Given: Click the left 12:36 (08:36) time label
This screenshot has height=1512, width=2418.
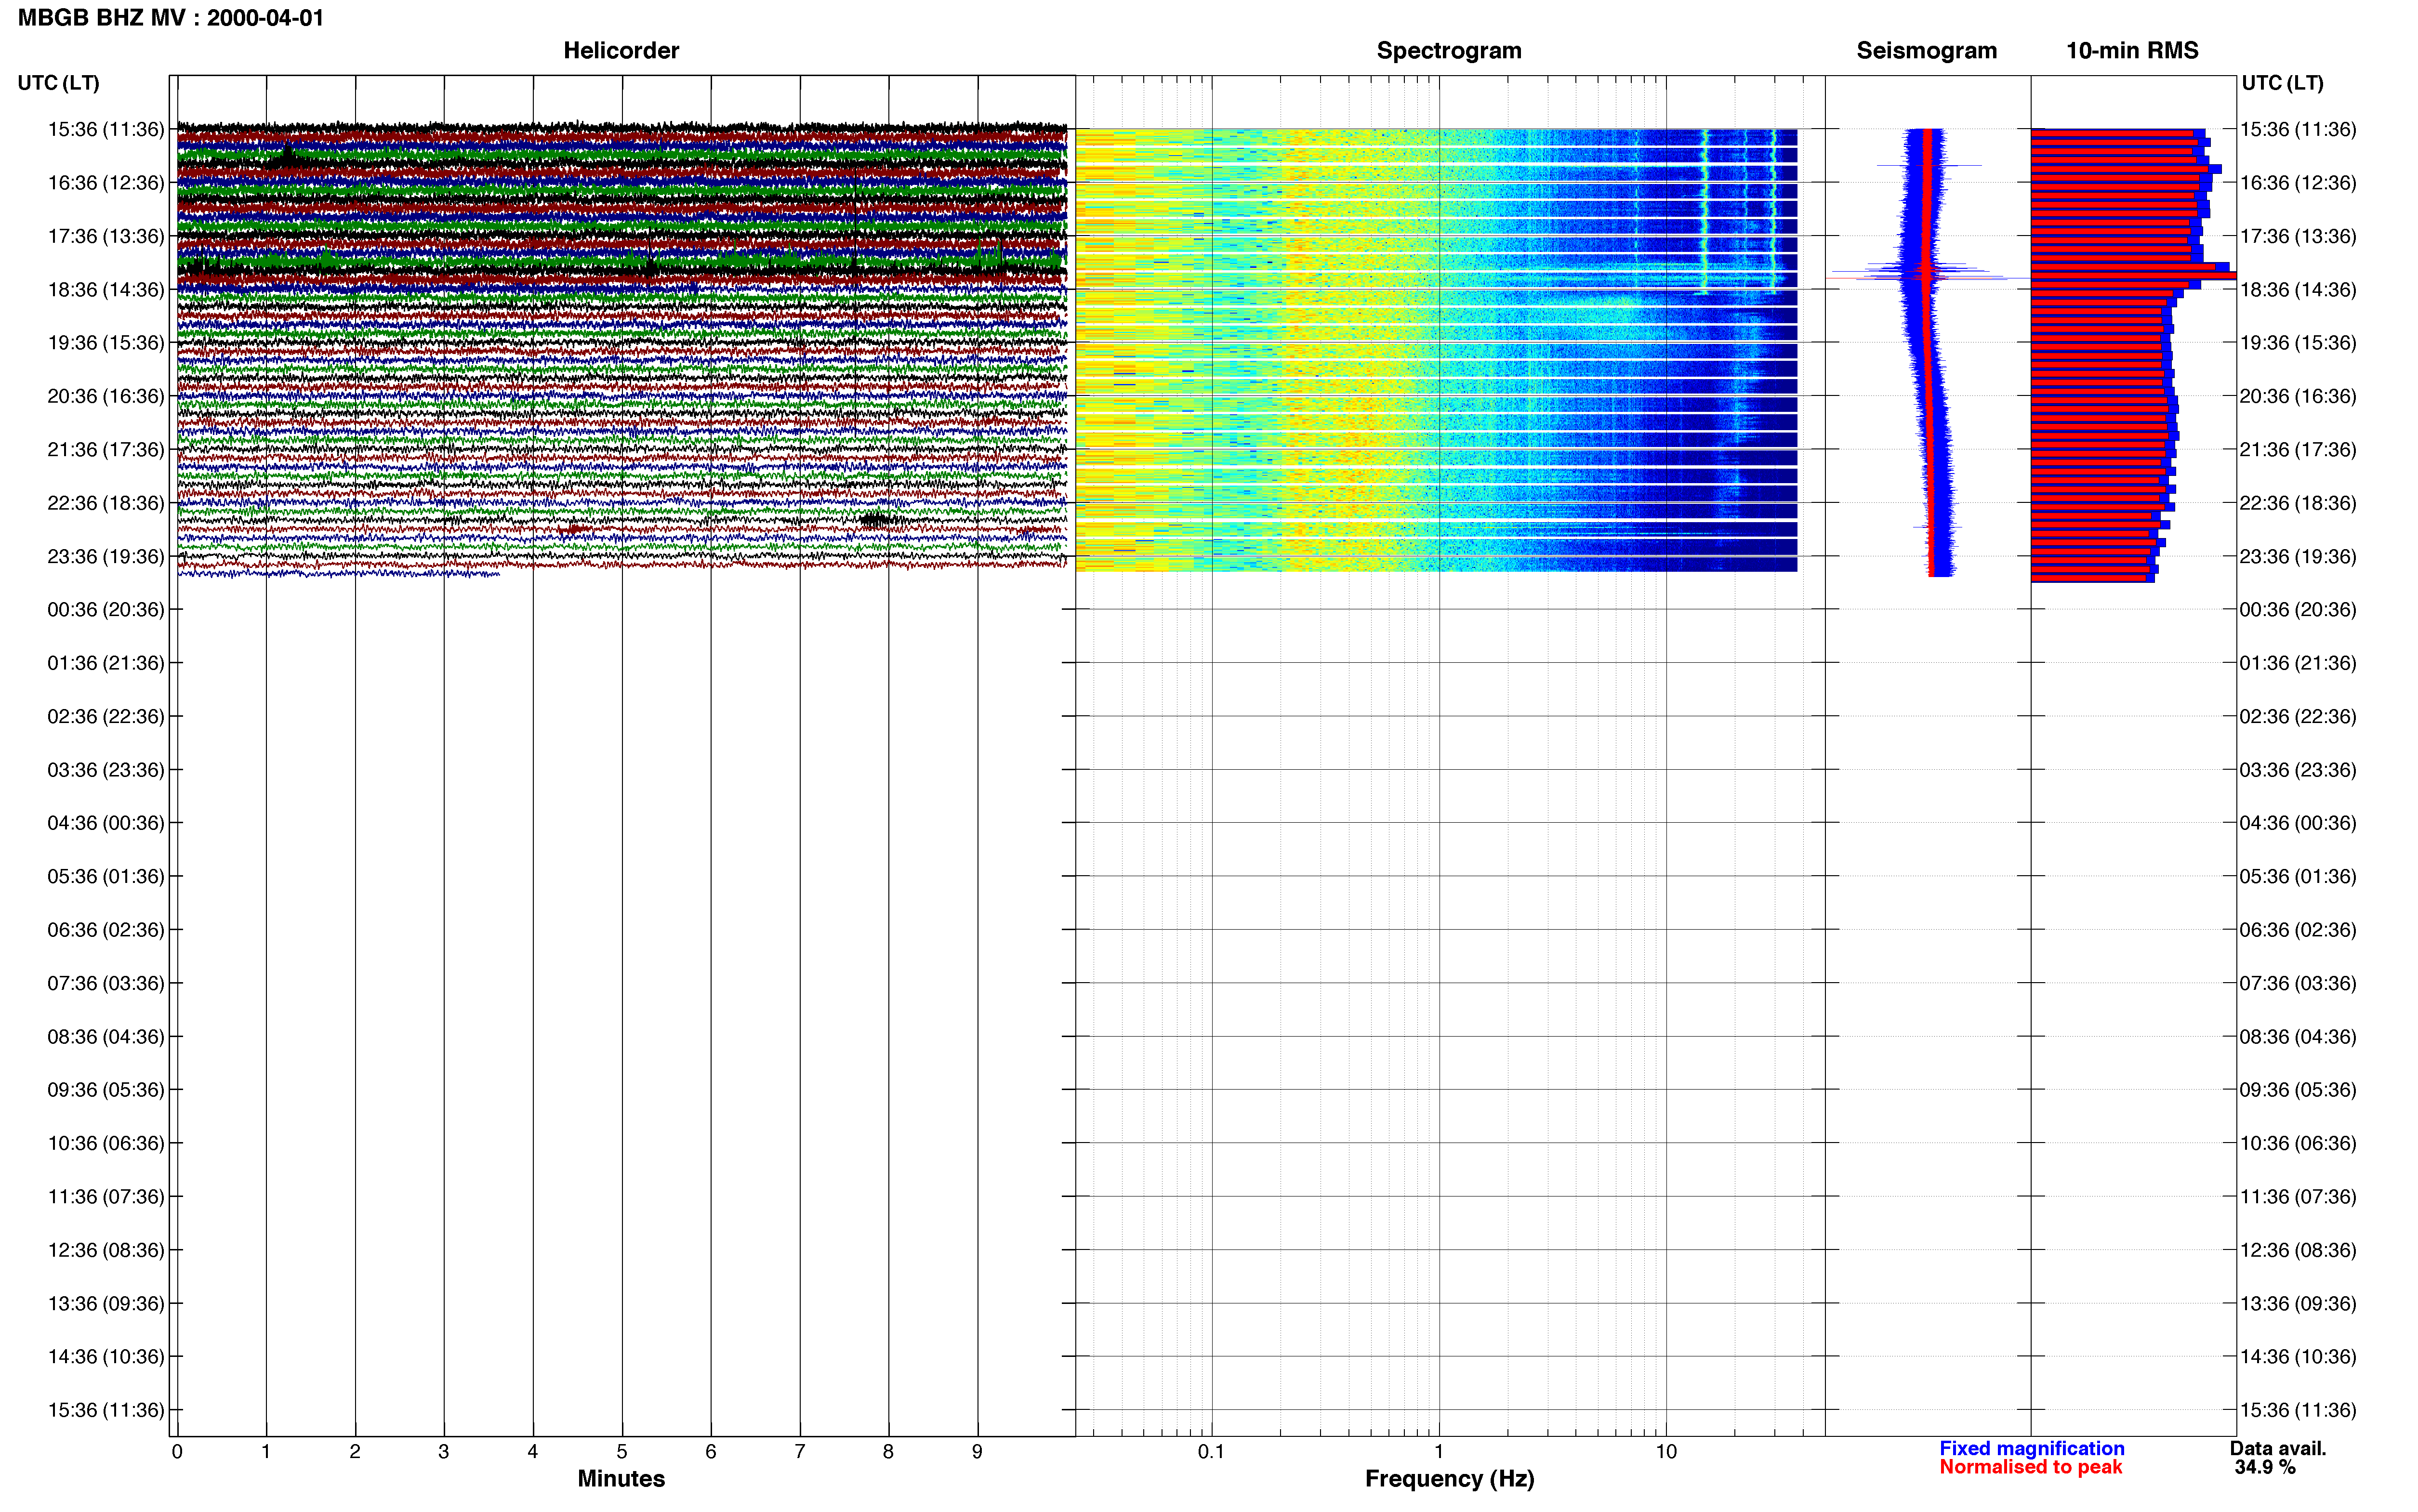Looking at the screenshot, I should pos(106,1249).
